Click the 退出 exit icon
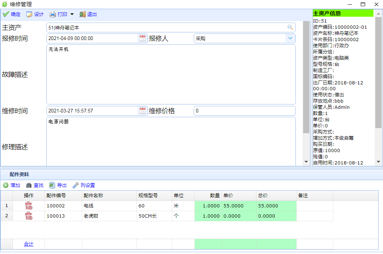The image size is (383, 254). (x=82, y=15)
